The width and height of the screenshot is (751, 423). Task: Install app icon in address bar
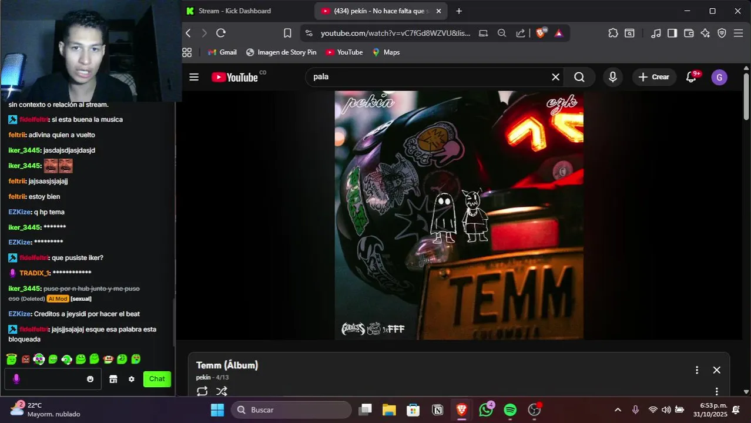[x=484, y=33]
